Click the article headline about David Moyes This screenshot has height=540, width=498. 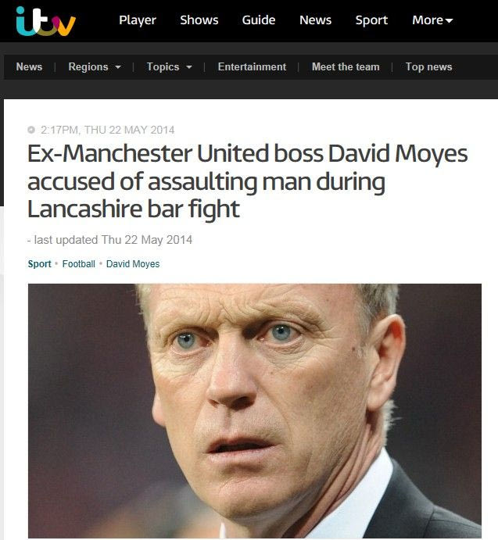click(x=248, y=181)
